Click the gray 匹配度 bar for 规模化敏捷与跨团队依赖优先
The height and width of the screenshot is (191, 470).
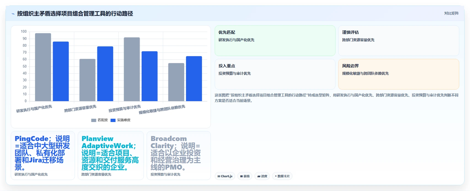coord(176,82)
